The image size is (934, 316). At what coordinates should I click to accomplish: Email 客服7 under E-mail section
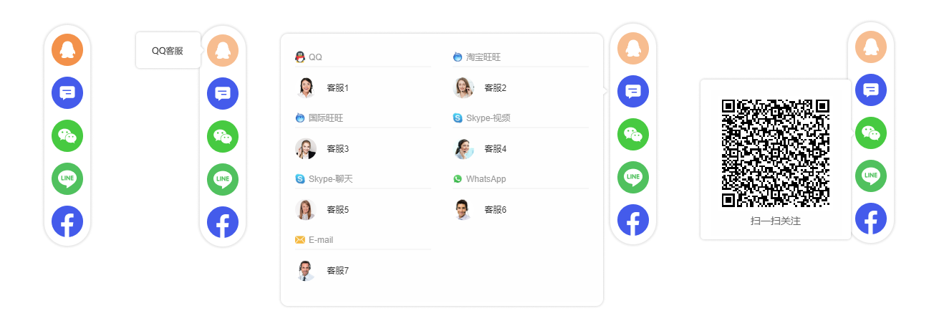322,270
